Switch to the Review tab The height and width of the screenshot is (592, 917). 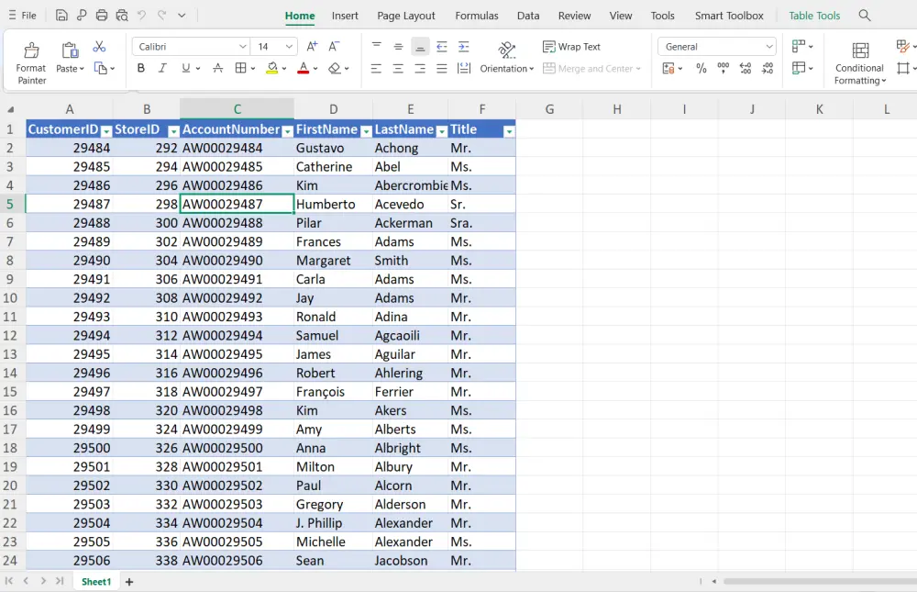point(574,16)
